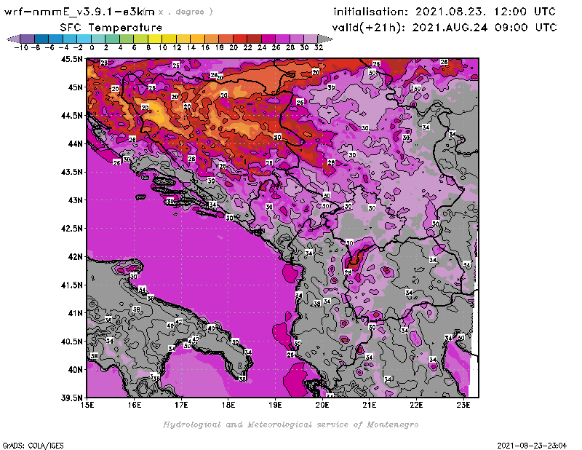Select the cyan swatch between -2 and 0
Screen dimensions: 582x450
[84, 39]
